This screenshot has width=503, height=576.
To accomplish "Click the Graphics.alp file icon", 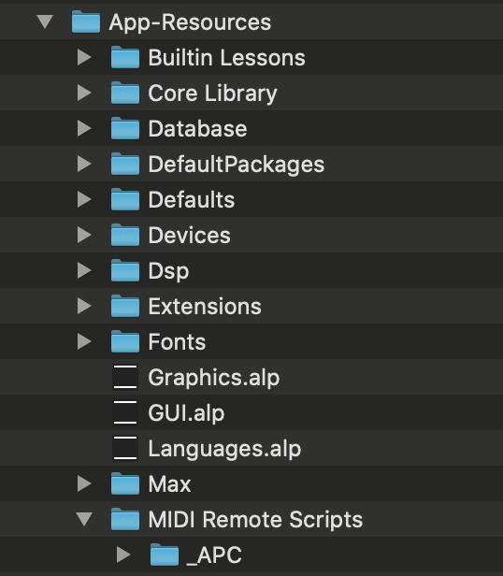I will pos(125,377).
